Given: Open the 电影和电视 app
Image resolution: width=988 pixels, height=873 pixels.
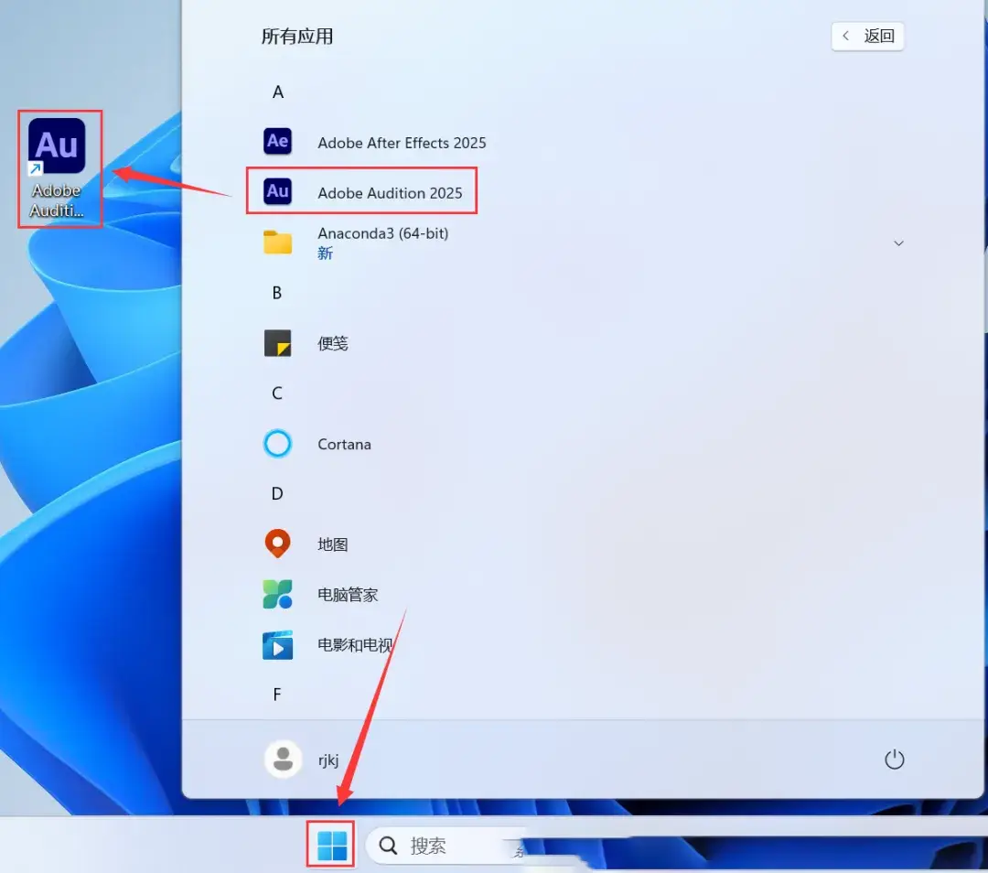Looking at the screenshot, I should coord(354,645).
